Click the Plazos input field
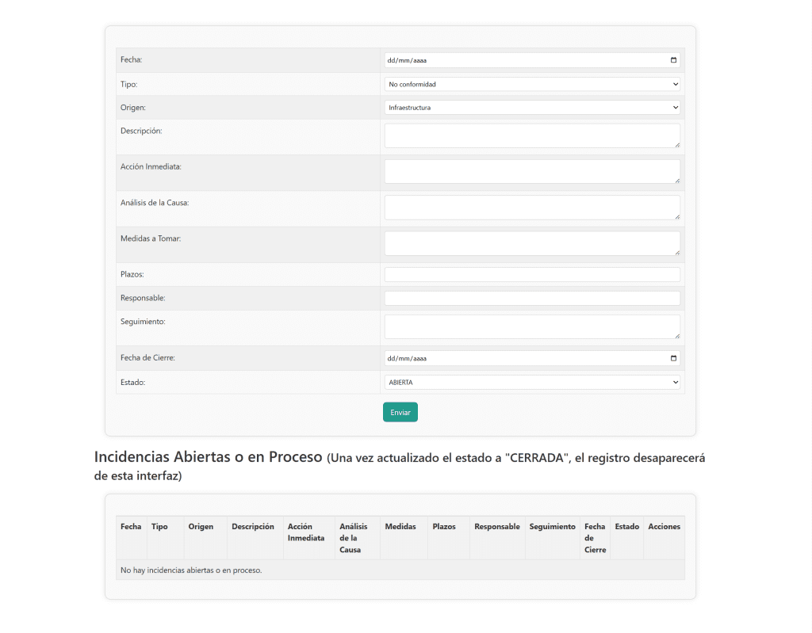The image size is (812, 633). (532, 275)
